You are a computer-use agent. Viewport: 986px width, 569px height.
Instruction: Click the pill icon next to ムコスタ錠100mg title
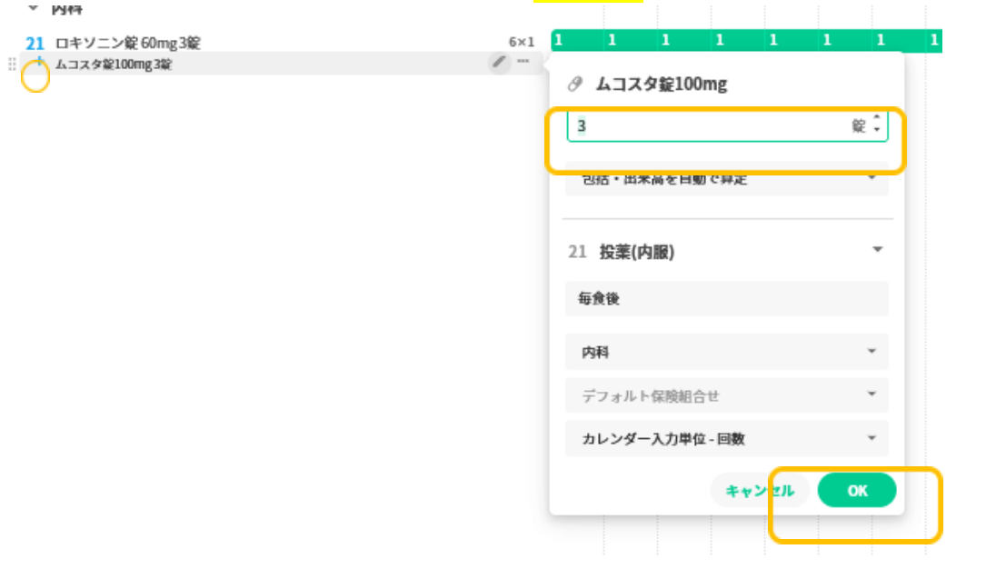pos(574,85)
